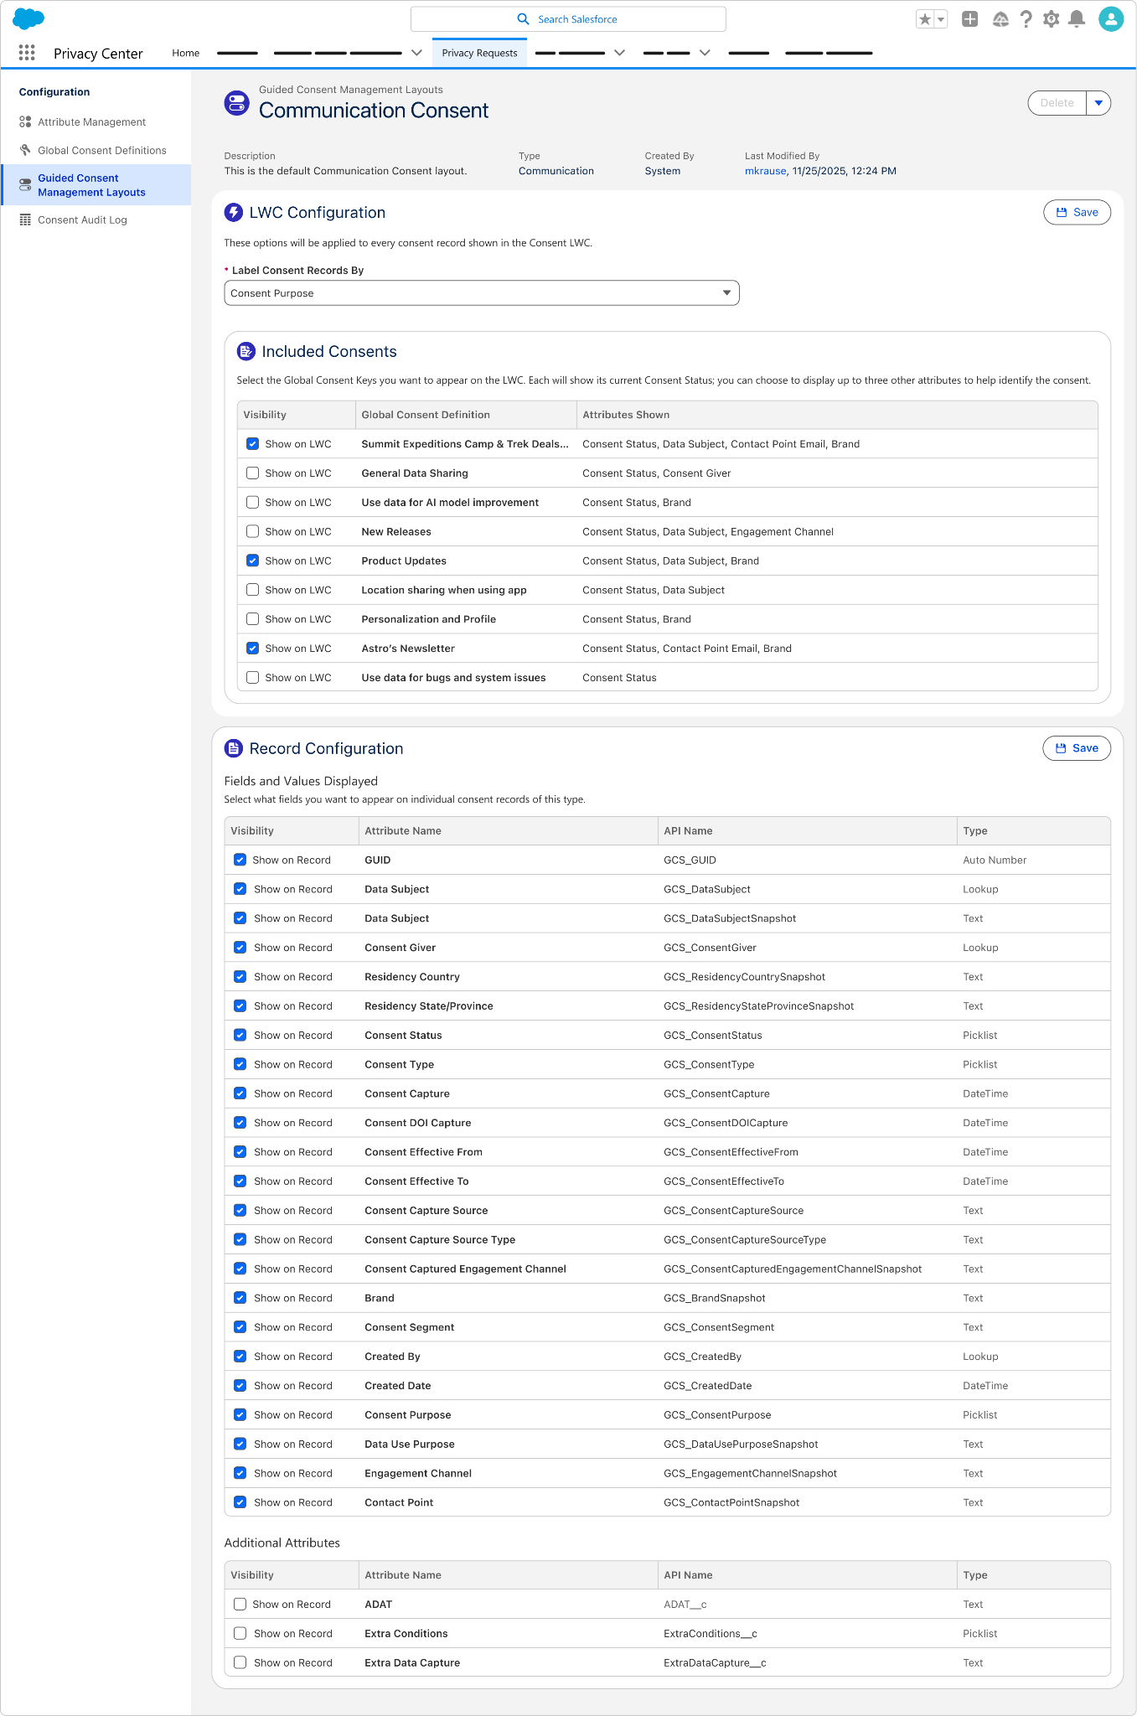Open the Notifications bell icon

pyautogui.click(x=1078, y=18)
